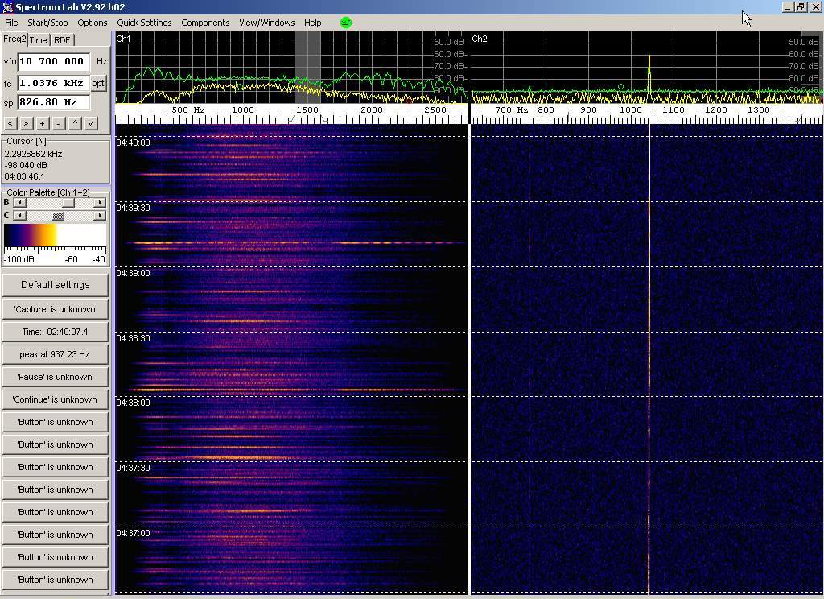The height and width of the screenshot is (599, 824).
Task: Click the 'v' down arrow button
Action: tap(91, 123)
